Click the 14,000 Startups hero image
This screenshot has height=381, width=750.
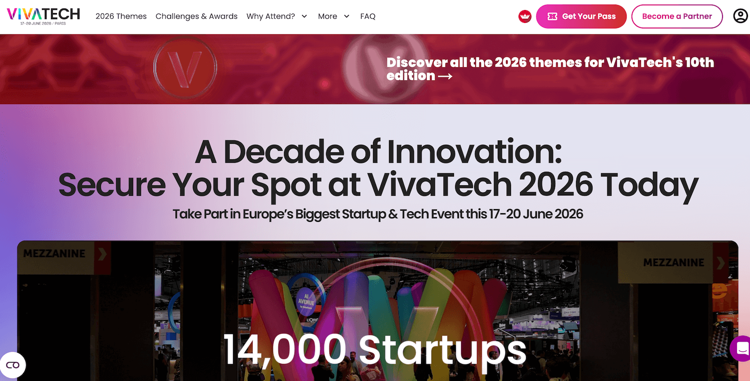coord(377,310)
